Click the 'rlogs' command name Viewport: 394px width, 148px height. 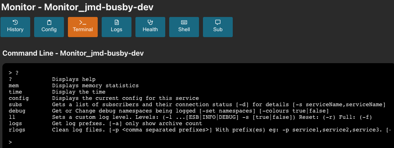click(17, 130)
